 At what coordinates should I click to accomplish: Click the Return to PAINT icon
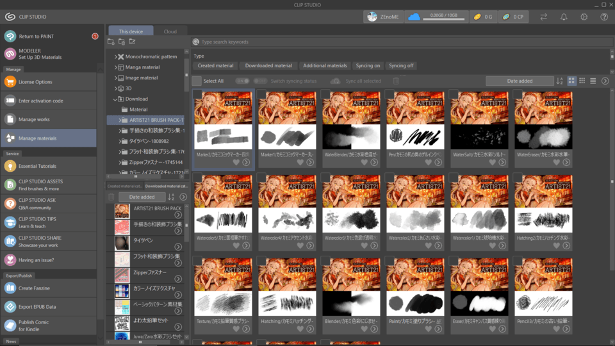[10, 36]
